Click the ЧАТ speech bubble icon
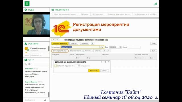 26,60
